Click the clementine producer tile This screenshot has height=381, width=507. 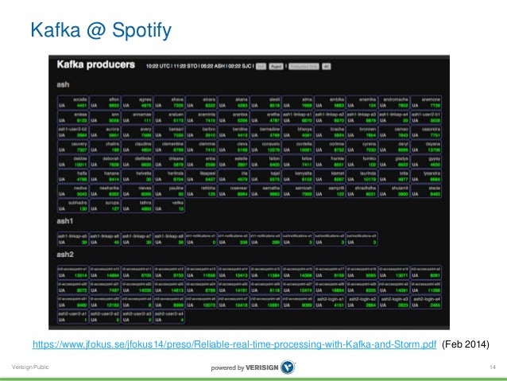tap(169, 147)
